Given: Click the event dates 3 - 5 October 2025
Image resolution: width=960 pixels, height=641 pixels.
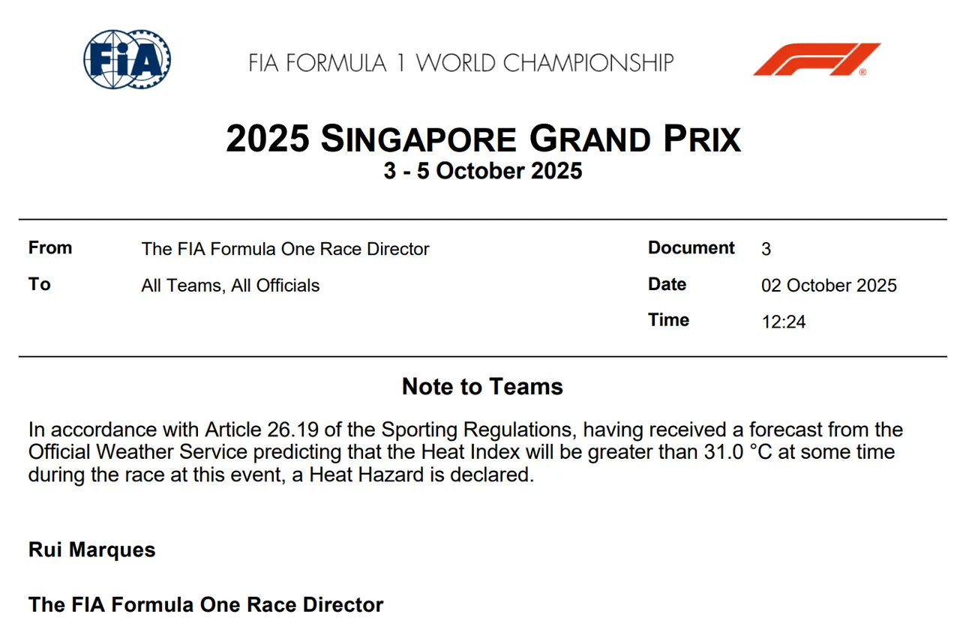Looking at the screenshot, I should coord(483,171).
